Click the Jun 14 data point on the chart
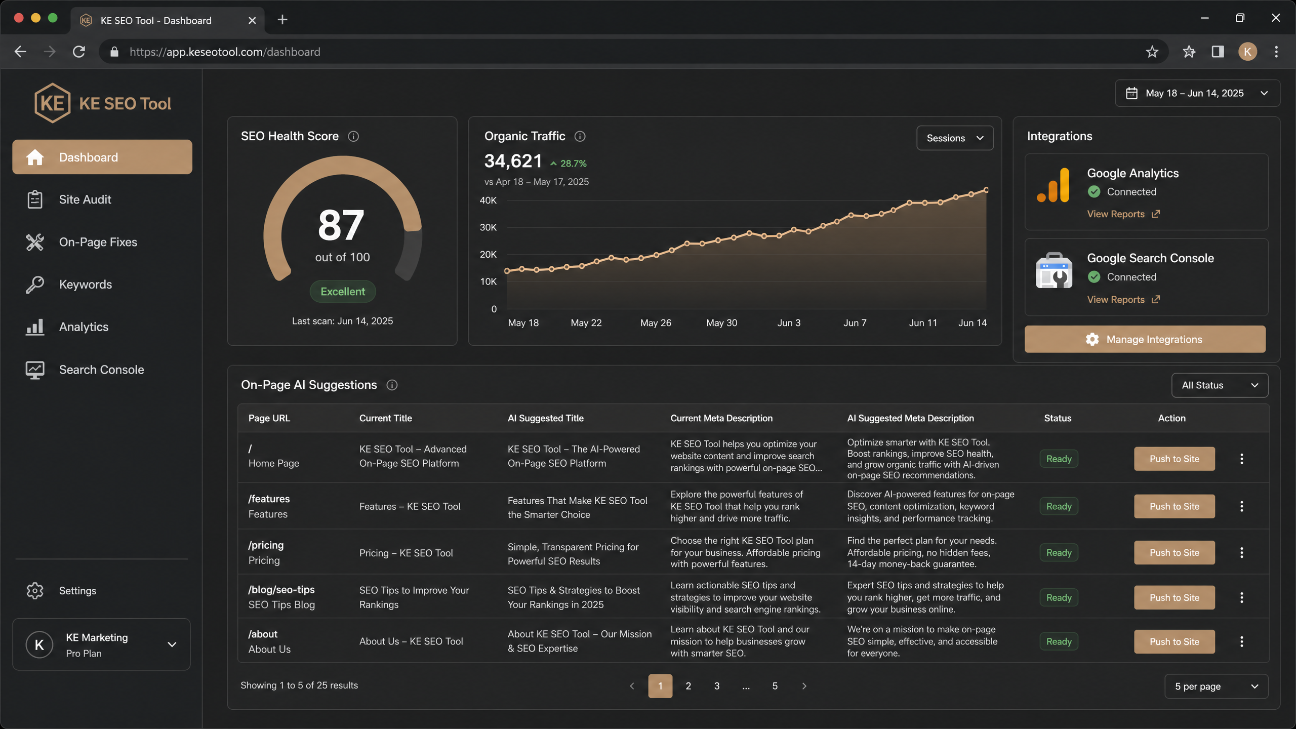The height and width of the screenshot is (729, 1296). 986,190
